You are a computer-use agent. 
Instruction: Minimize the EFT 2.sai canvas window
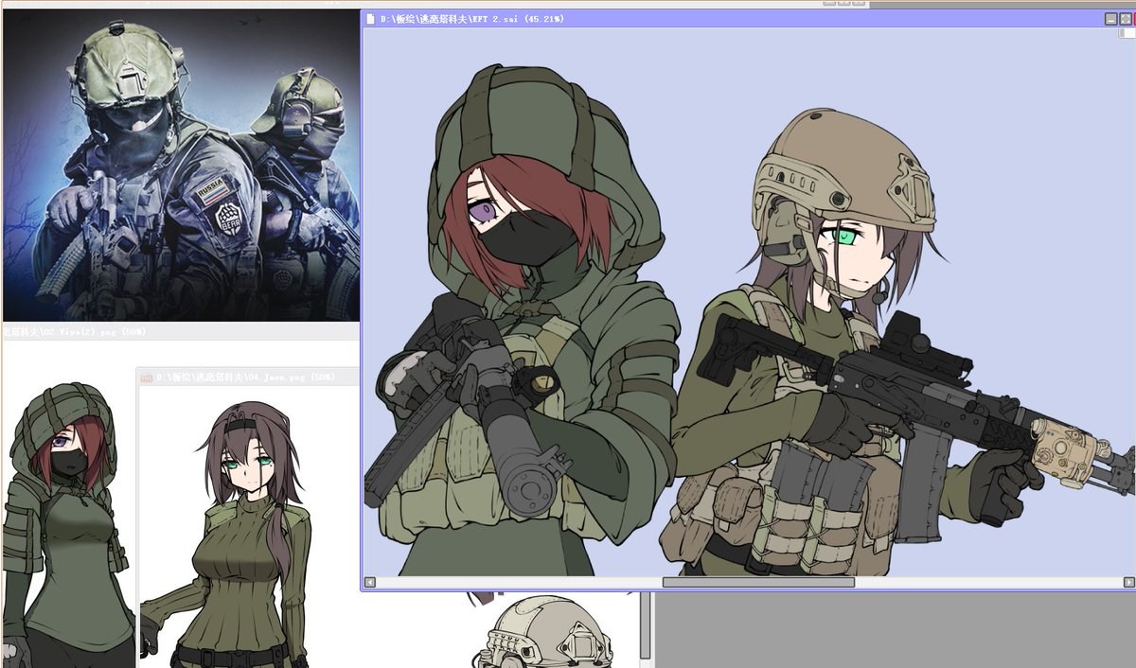tap(1109, 19)
